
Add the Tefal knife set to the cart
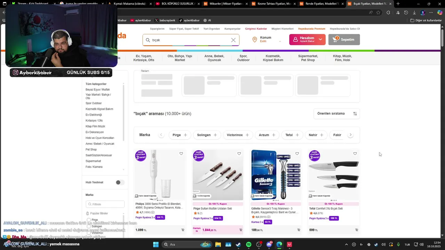point(357,230)
